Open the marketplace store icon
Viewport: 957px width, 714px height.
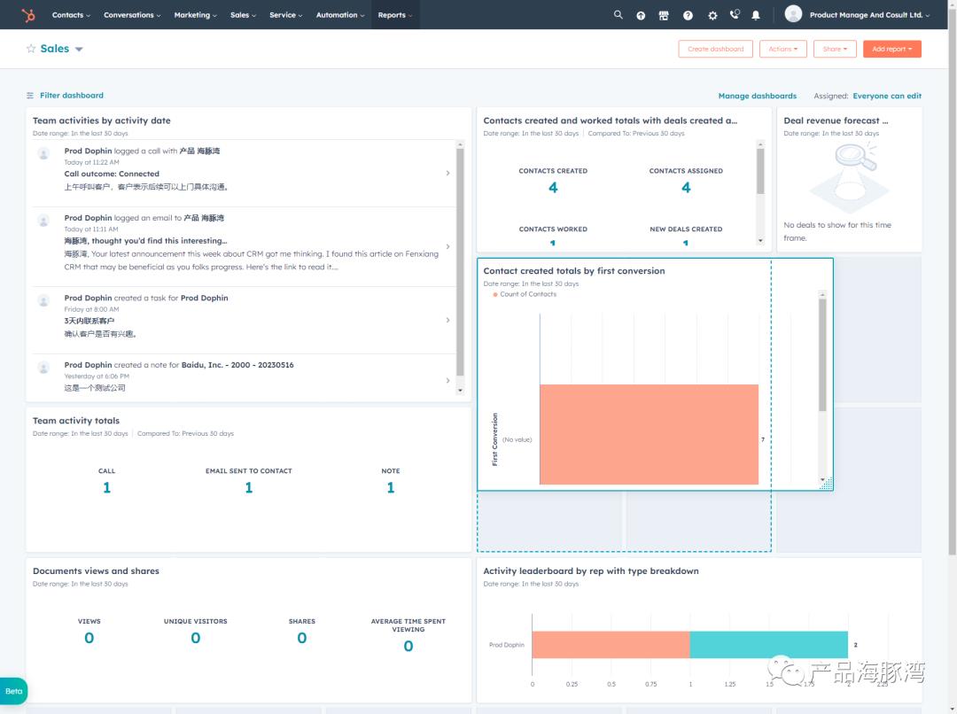pyautogui.click(x=664, y=15)
